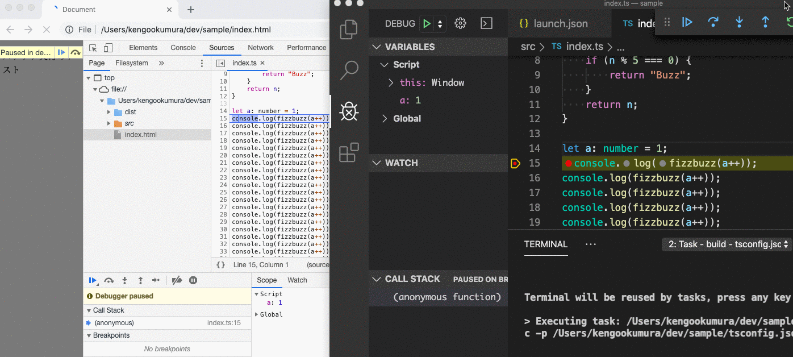Expand the dist folder

click(109, 112)
